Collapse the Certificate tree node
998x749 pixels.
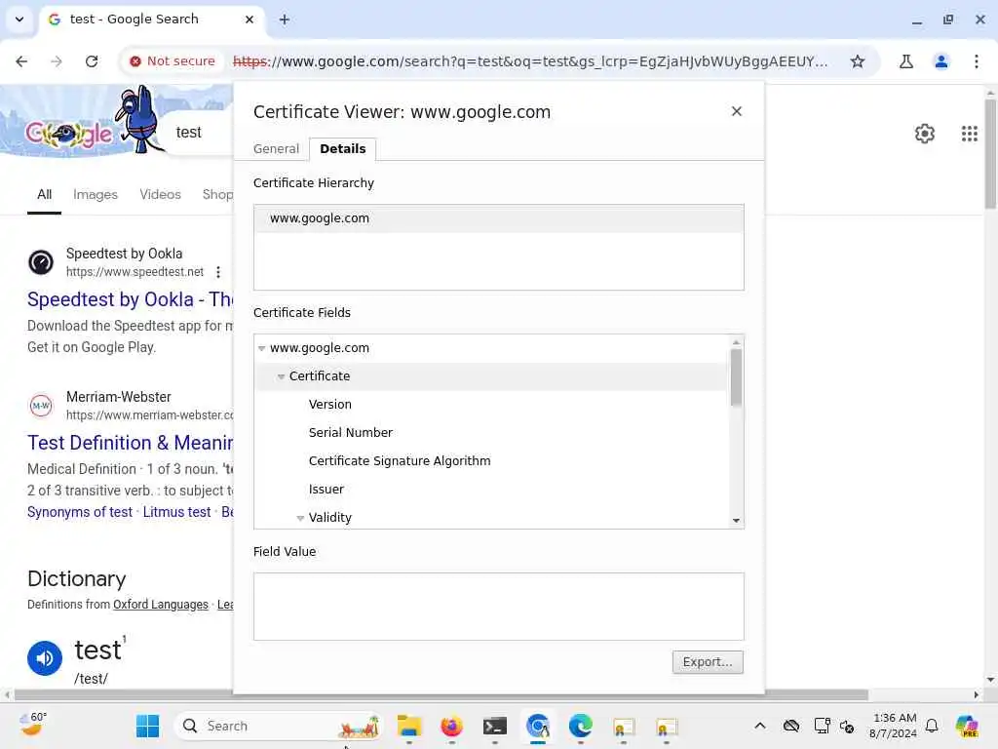pyautogui.click(x=281, y=376)
